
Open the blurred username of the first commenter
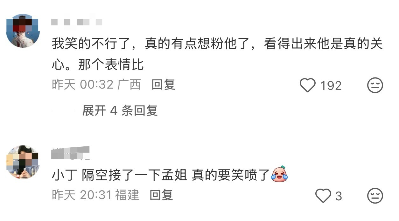click(x=77, y=22)
